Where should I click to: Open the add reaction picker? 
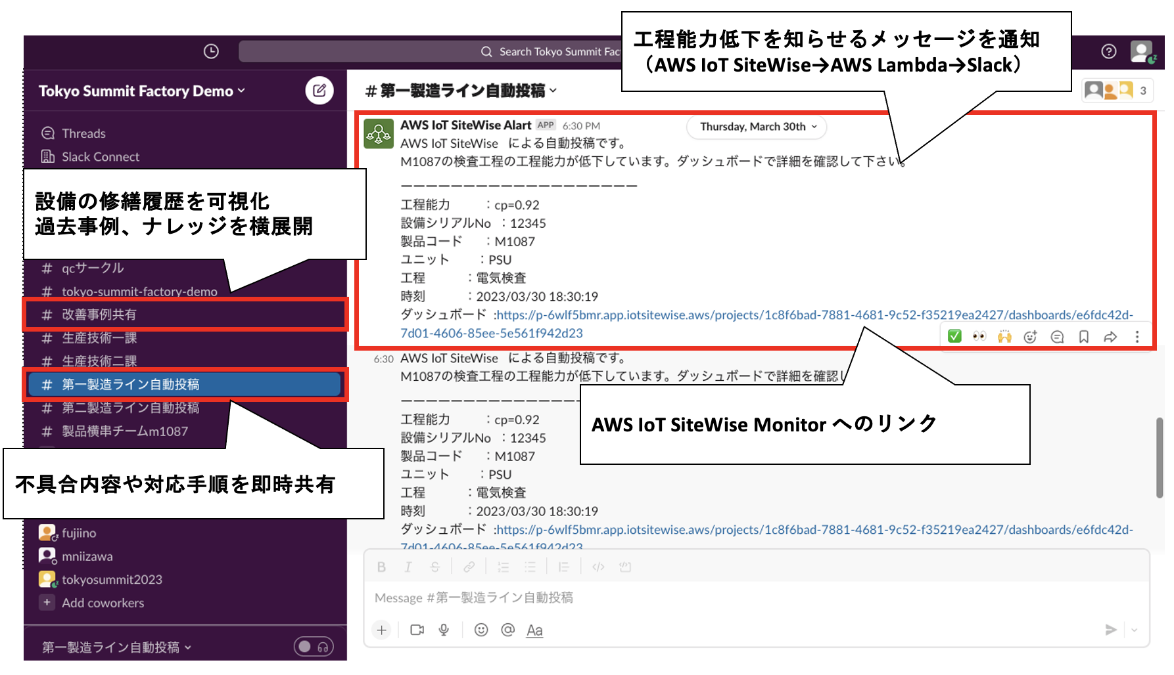coord(1030,336)
